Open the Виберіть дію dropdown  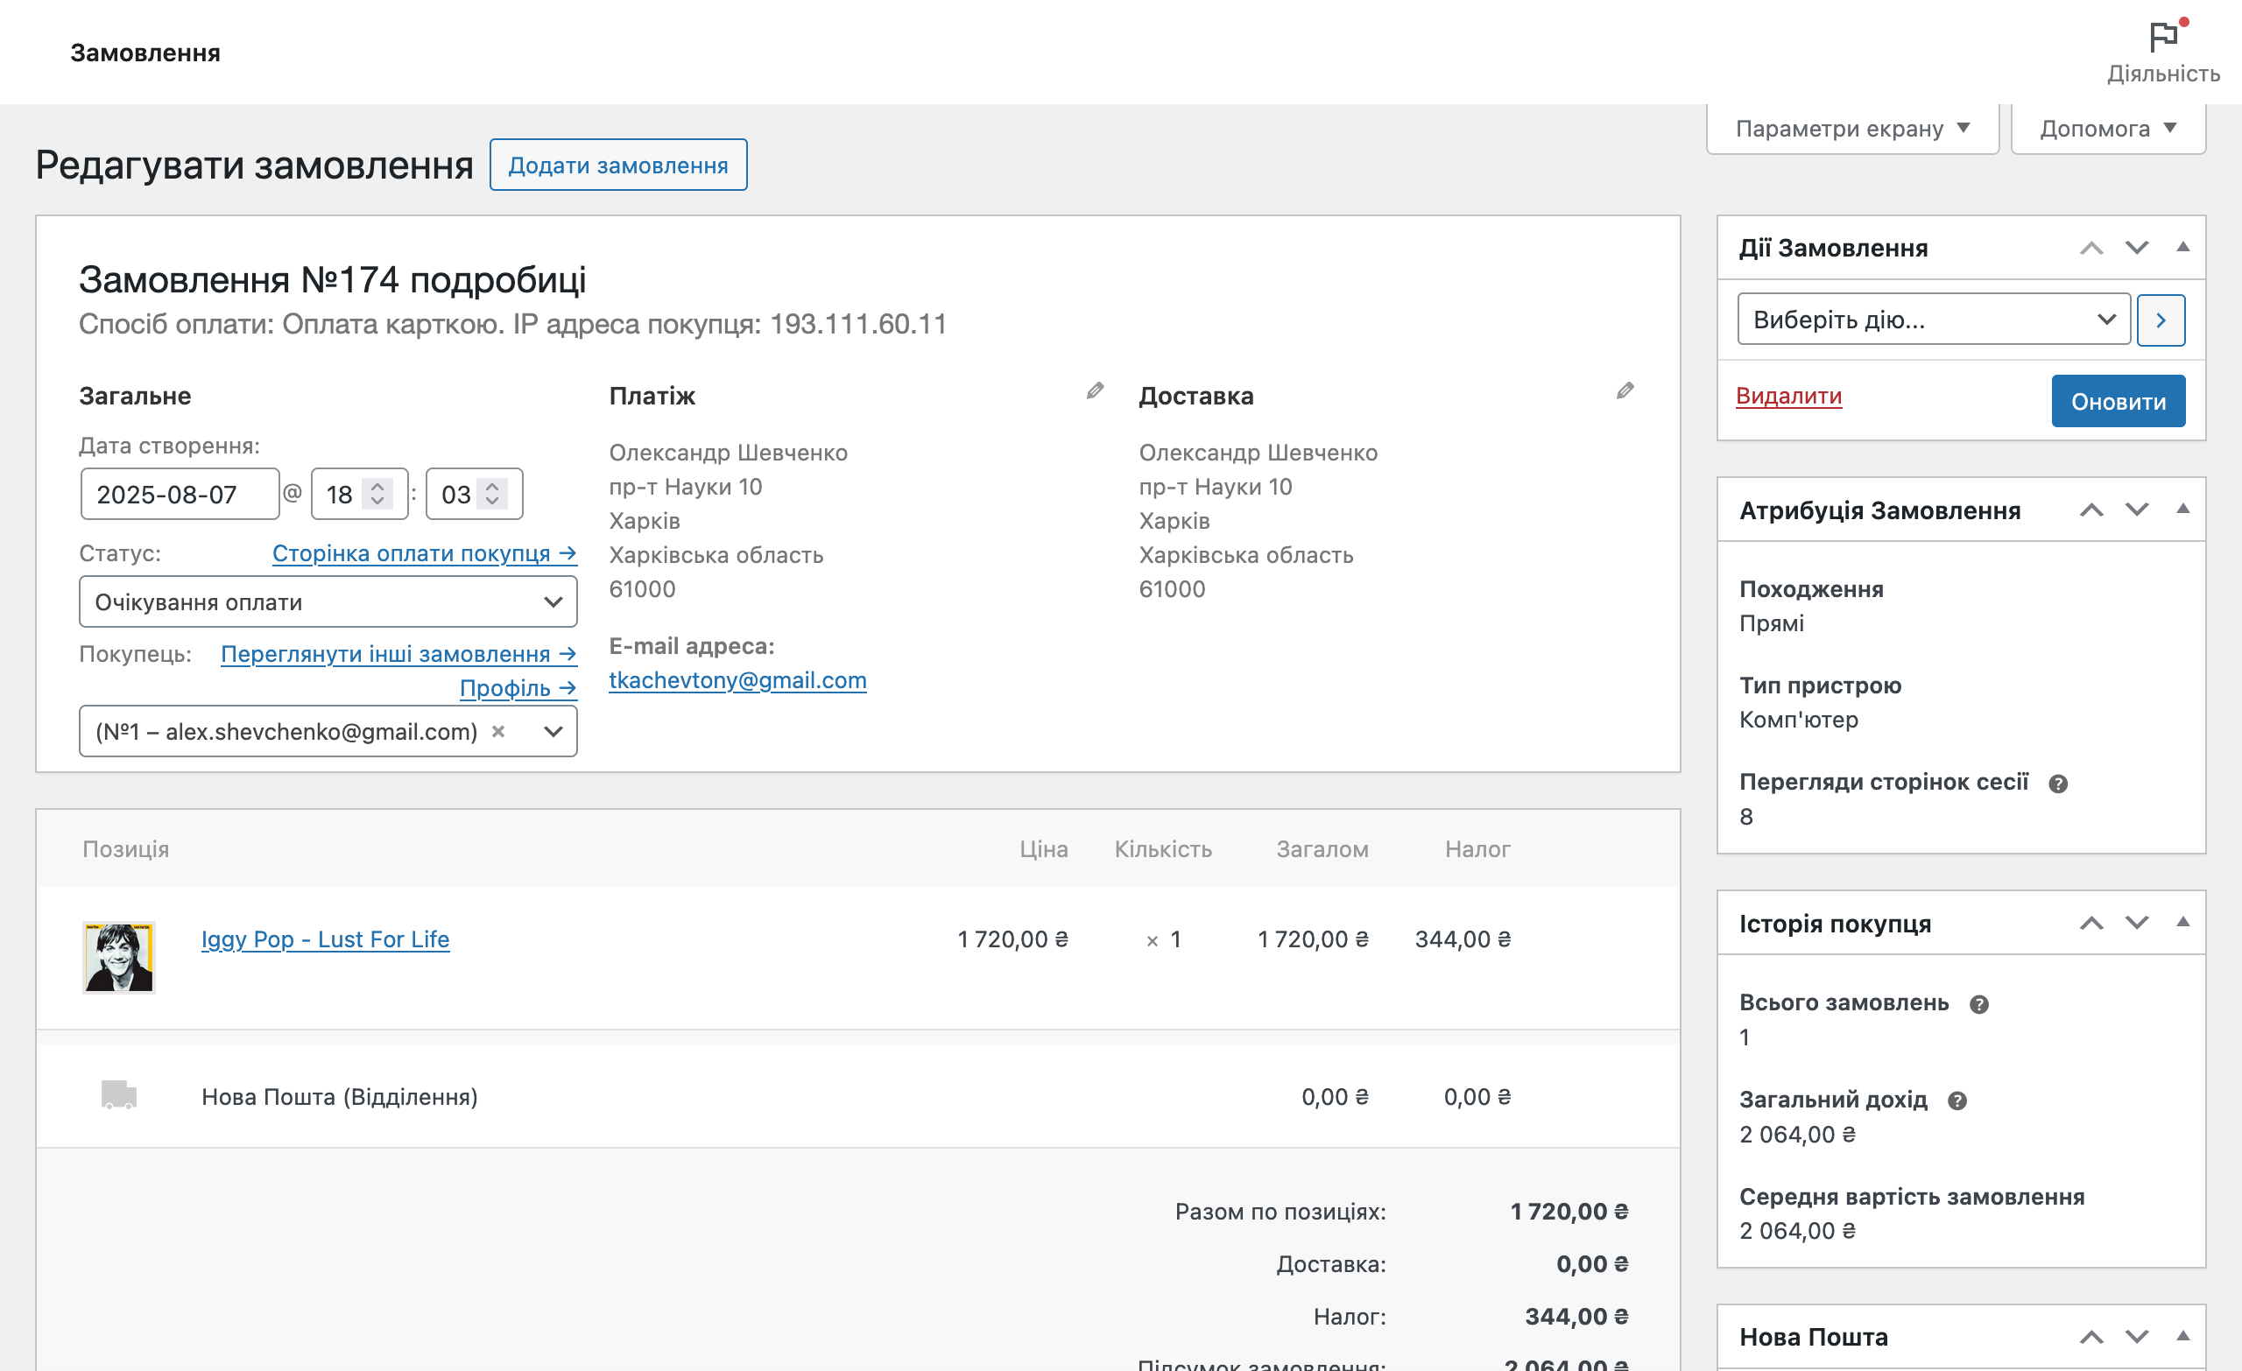click(x=1933, y=320)
